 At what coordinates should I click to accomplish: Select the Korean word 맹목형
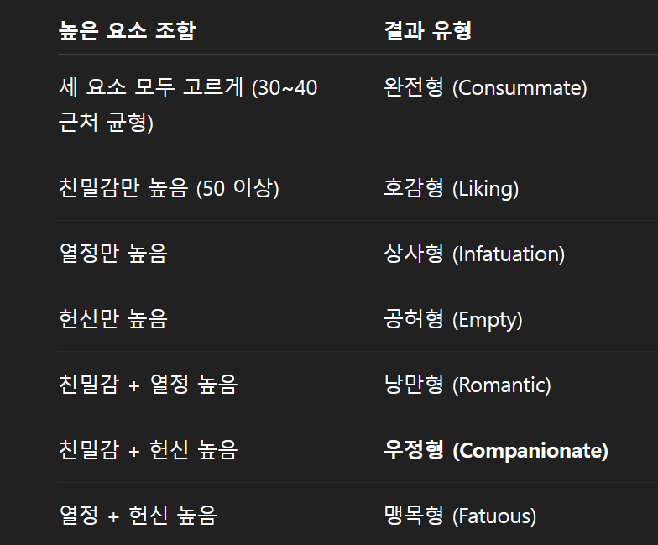pyautogui.click(x=413, y=516)
